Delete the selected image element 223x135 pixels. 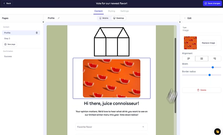click(x=202, y=90)
